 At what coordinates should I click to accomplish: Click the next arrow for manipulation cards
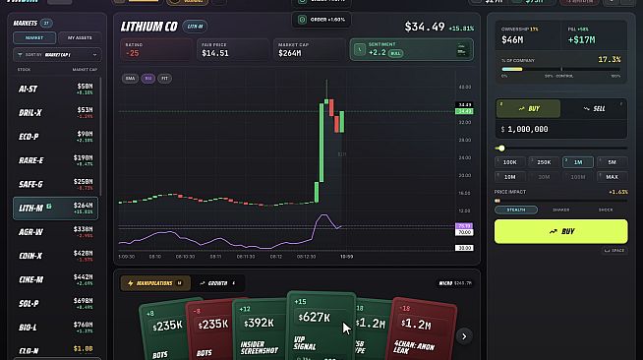pos(464,336)
